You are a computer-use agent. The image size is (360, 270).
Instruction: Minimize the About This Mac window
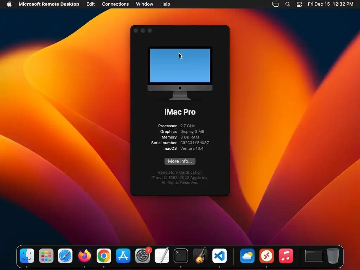click(143, 31)
